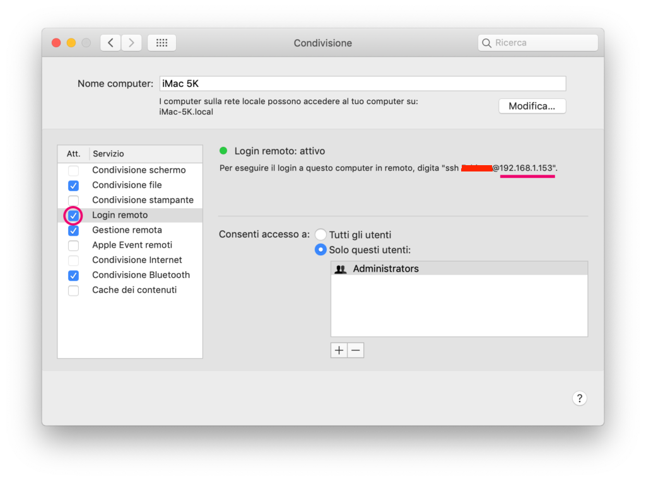Click the Nome computer text field
The height and width of the screenshot is (481, 646).
click(x=362, y=84)
